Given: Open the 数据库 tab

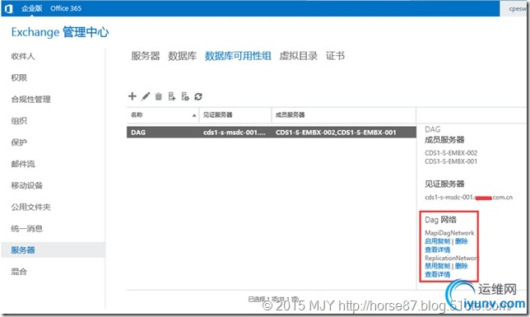Looking at the screenshot, I should [182, 56].
